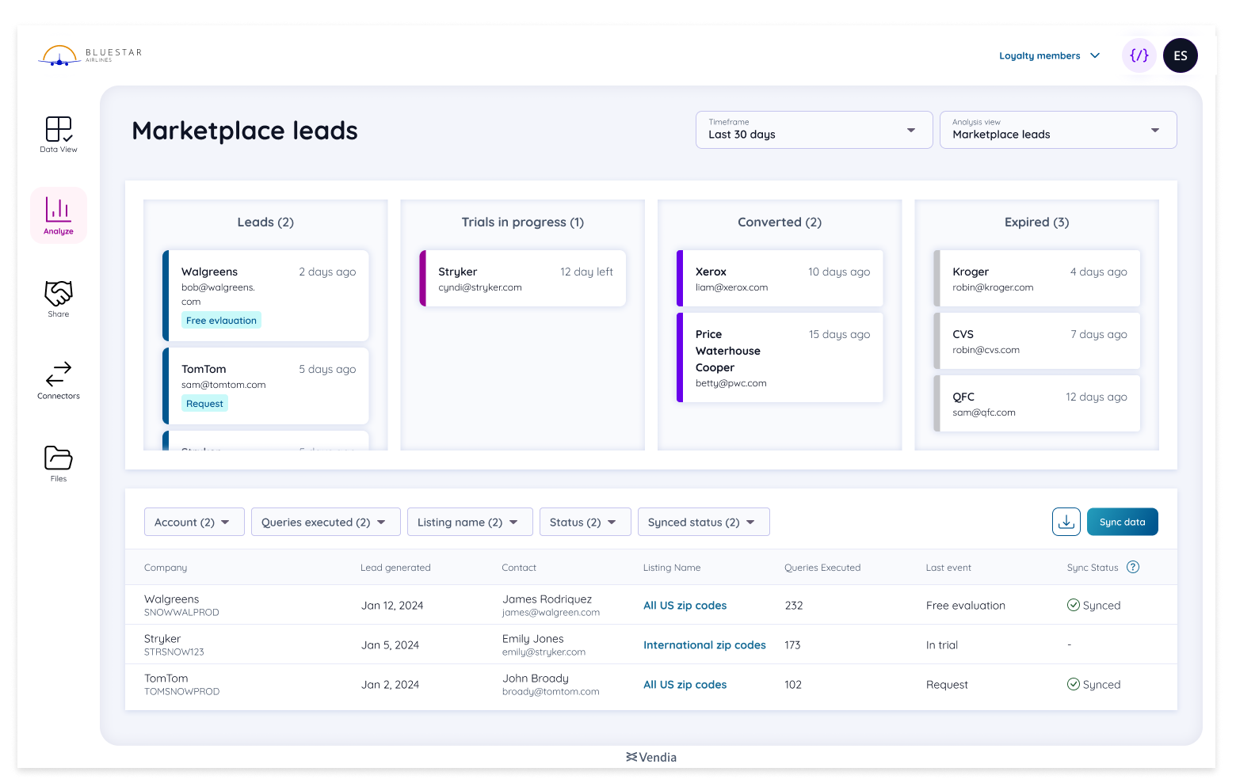Open the Price Waterhouse Cooper card

coord(780,357)
